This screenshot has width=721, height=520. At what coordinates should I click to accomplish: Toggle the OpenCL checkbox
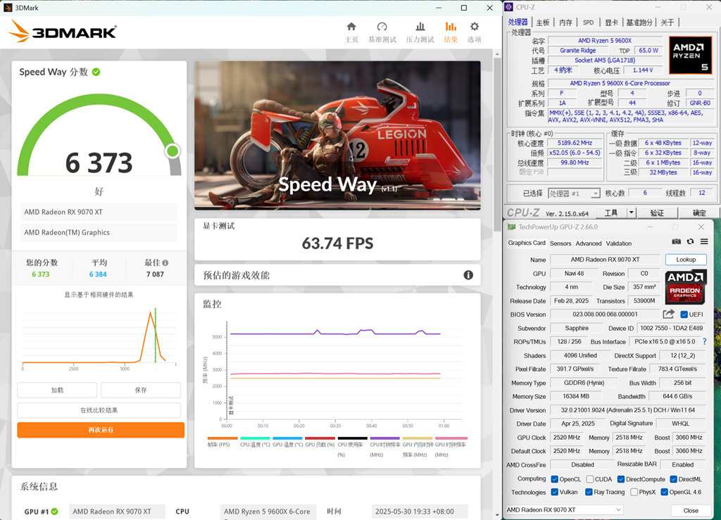point(555,479)
